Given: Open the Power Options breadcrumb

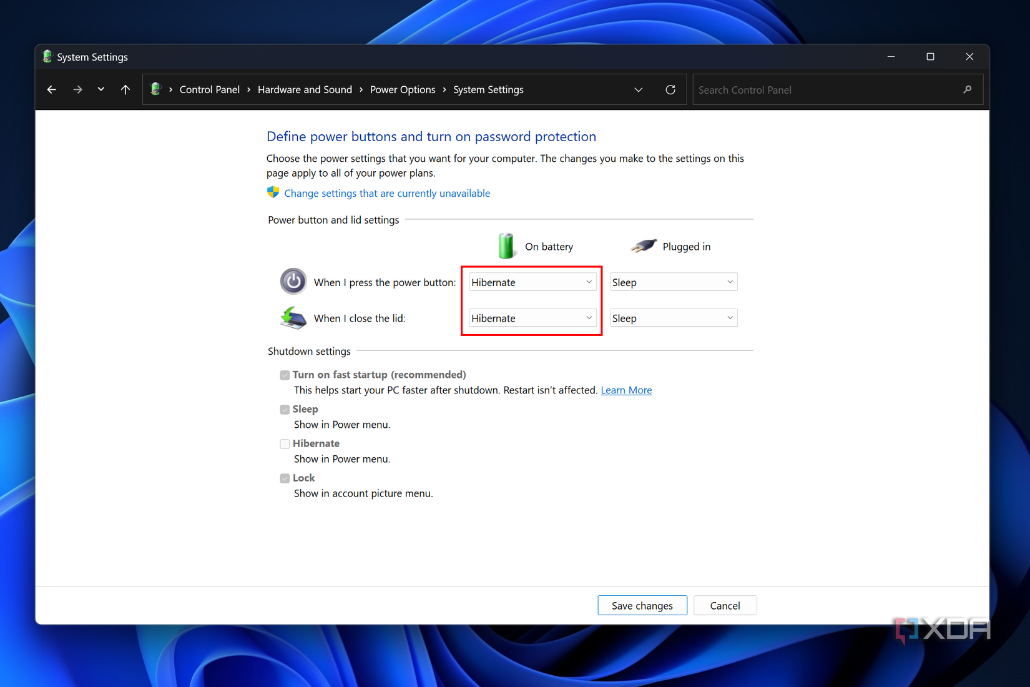Looking at the screenshot, I should [403, 89].
